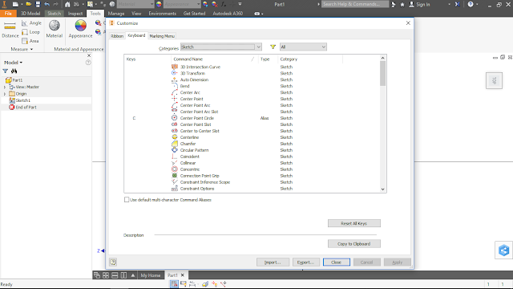513x289 pixels.
Task: Expand the View: Master tree node
Action: click(5, 88)
